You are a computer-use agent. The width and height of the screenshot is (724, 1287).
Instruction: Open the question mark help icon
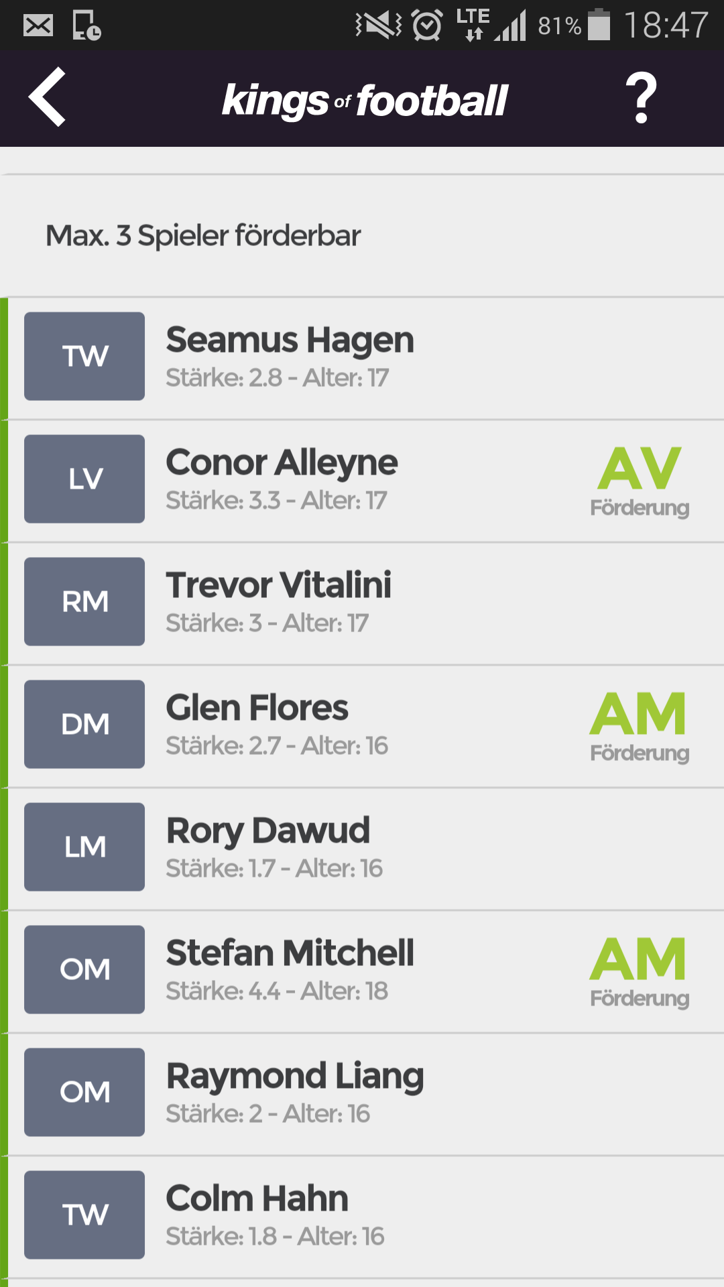(641, 98)
